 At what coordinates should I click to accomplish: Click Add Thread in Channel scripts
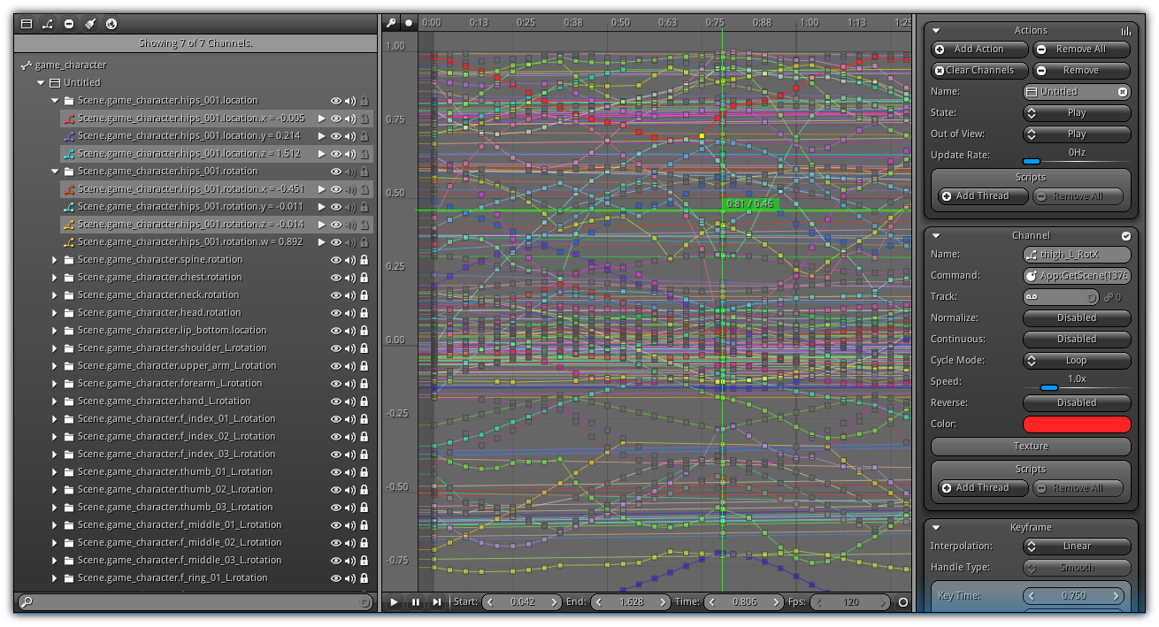click(982, 488)
